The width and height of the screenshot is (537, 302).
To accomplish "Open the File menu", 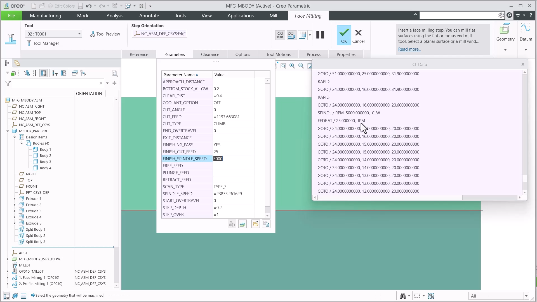I will pyautogui.click(x=11, y=16).
